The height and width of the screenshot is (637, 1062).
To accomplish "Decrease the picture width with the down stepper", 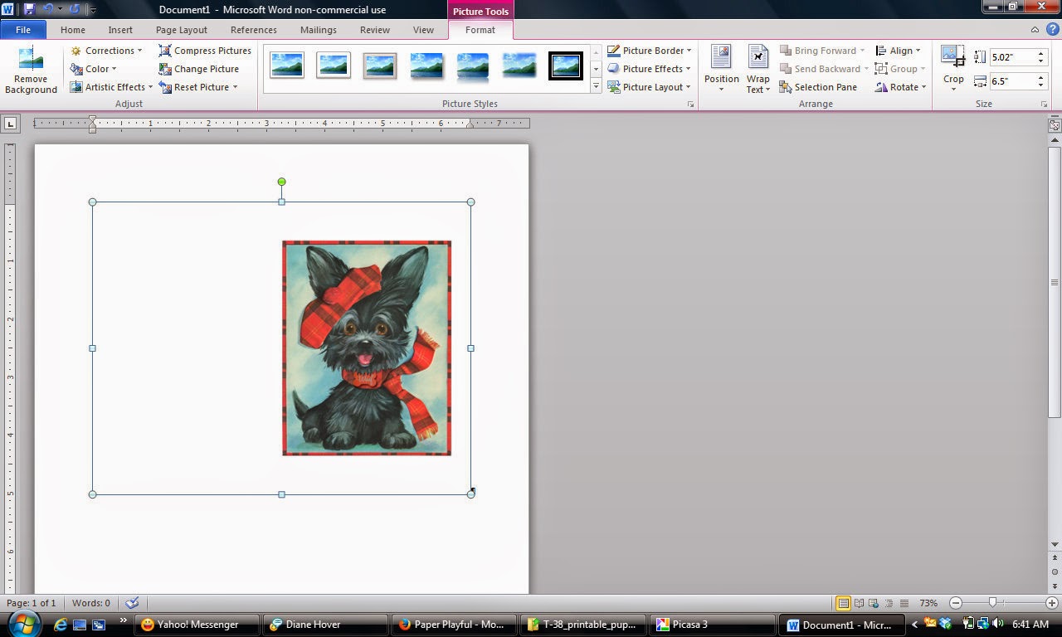I will [1041, 85].
